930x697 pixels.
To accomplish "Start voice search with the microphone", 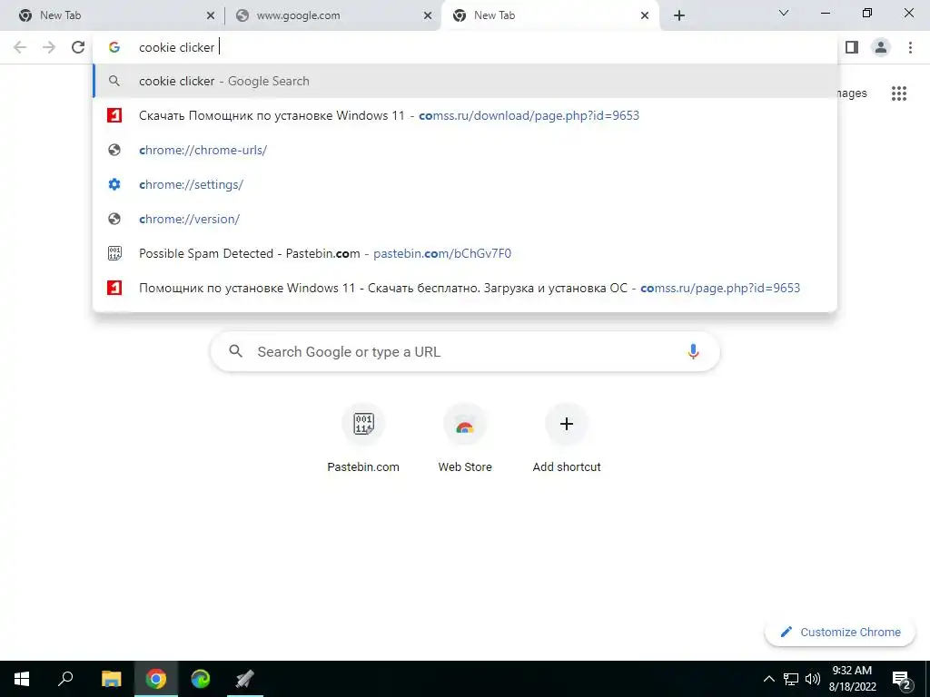I will coord(693,351).
